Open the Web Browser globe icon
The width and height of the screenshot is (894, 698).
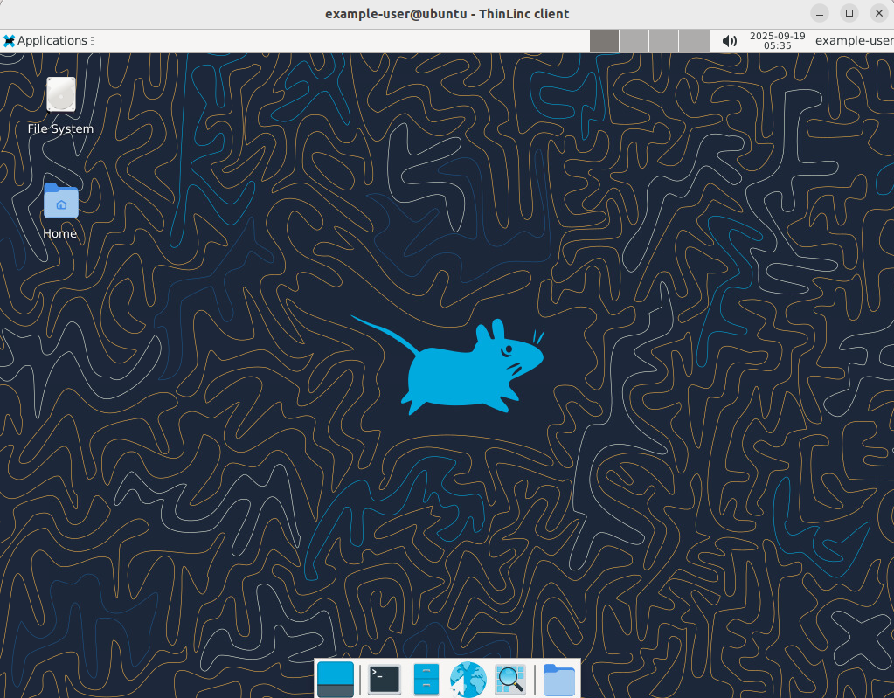click(x=468, y=679)
